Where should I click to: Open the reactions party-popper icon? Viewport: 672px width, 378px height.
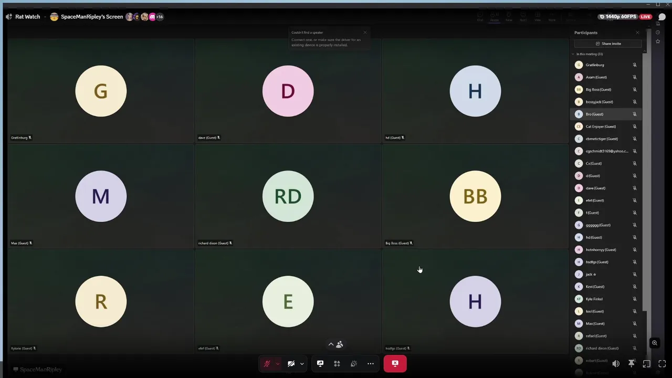[x=354, y=363]
